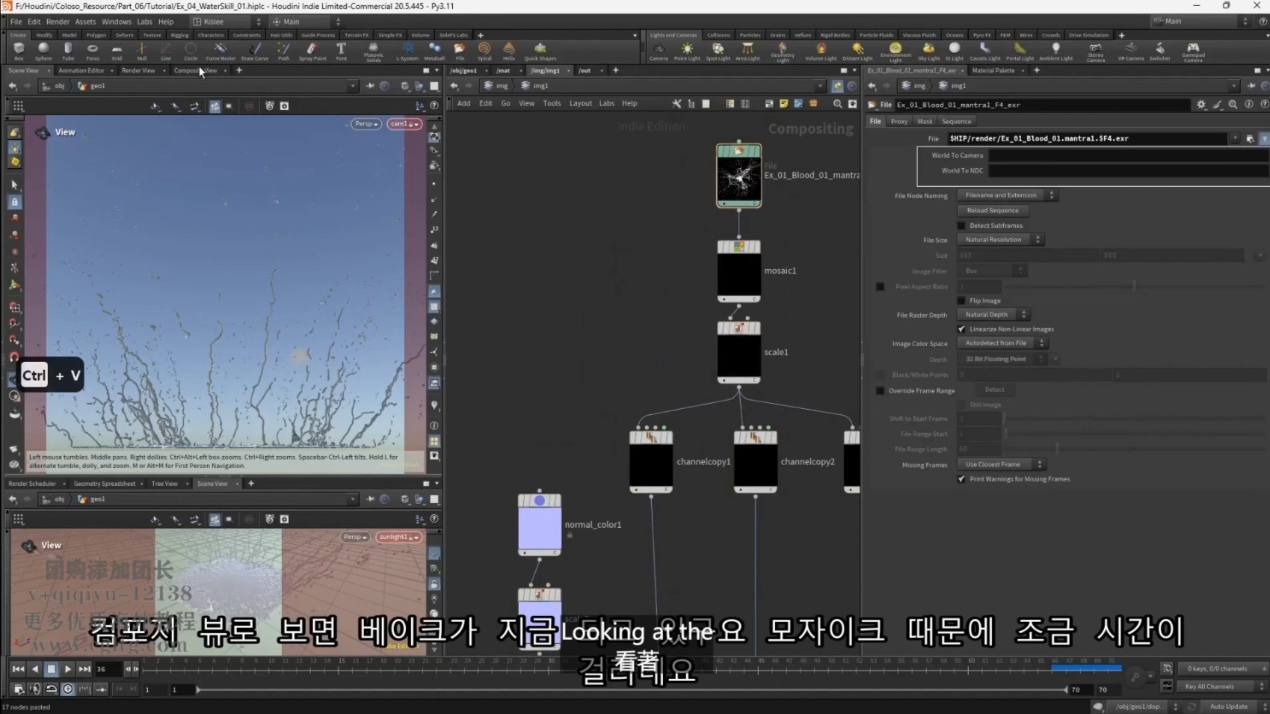Enable Override Frame Range checkbox
1270x714 pixels.
point(881,391)
